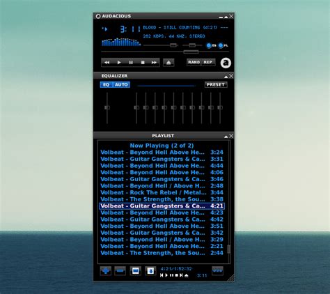Adjust the balance slider
Screen dimensions: 330x294
click(x=192, y=45)
